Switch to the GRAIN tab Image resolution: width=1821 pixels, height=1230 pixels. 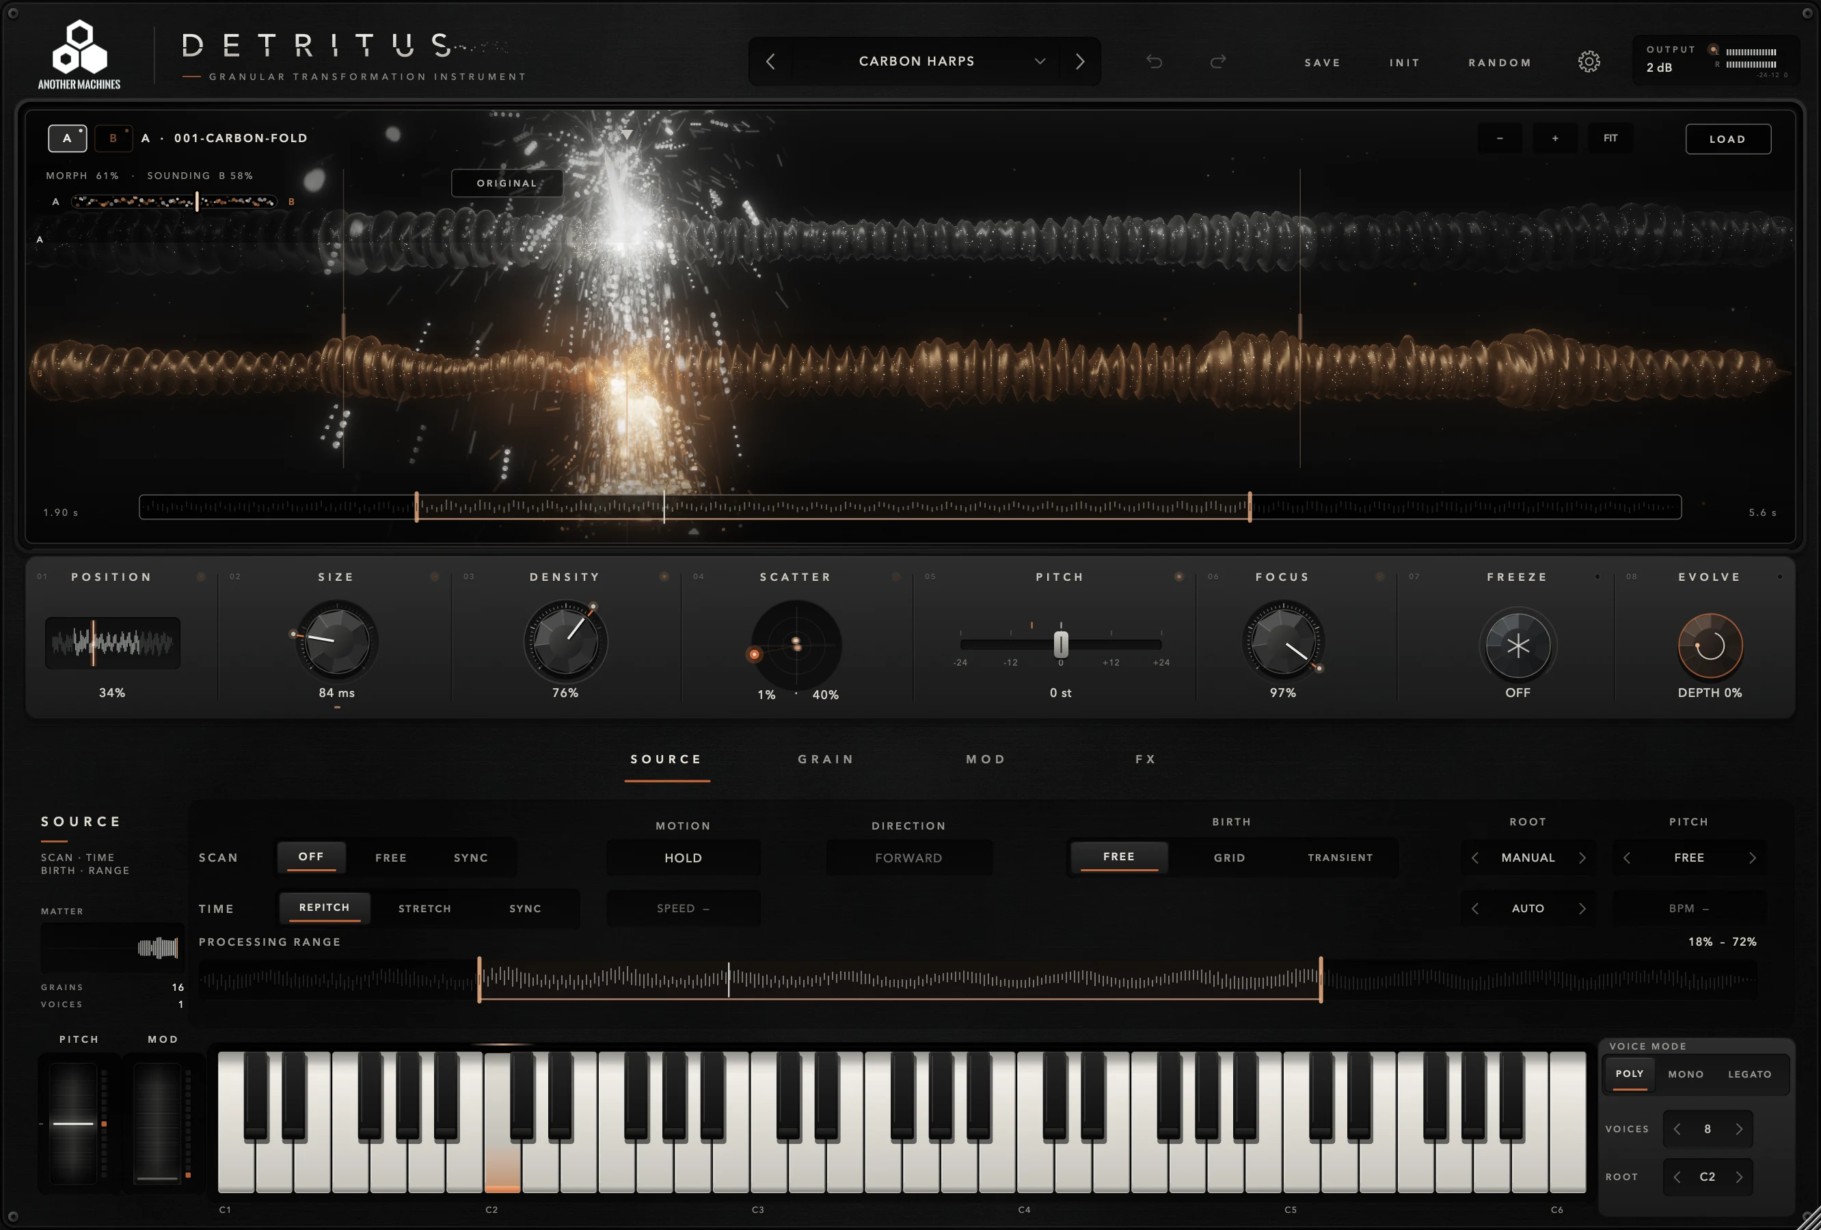pyautogui.click(x=826, y=759)
